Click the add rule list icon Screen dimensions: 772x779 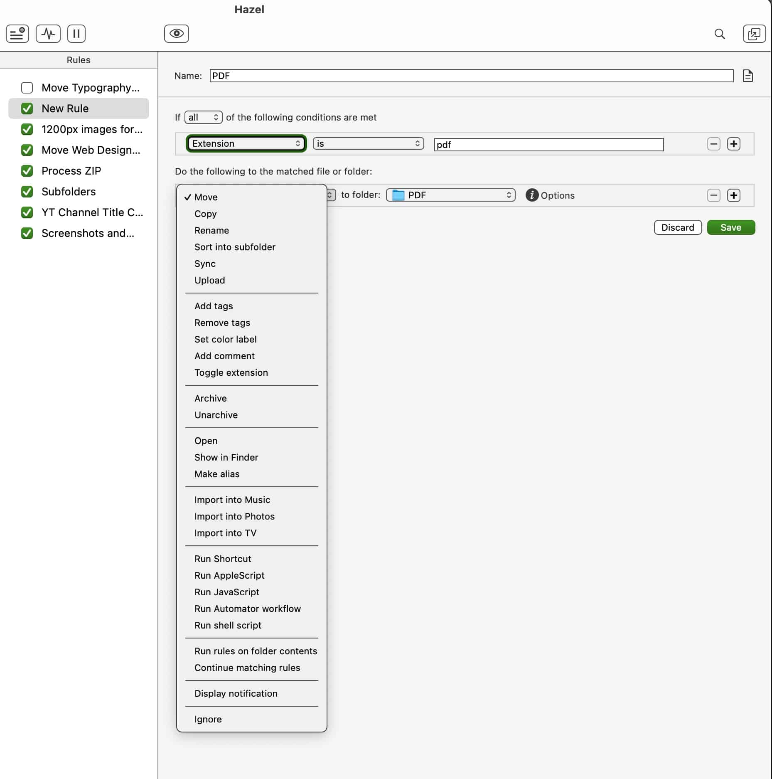[17, 34]
